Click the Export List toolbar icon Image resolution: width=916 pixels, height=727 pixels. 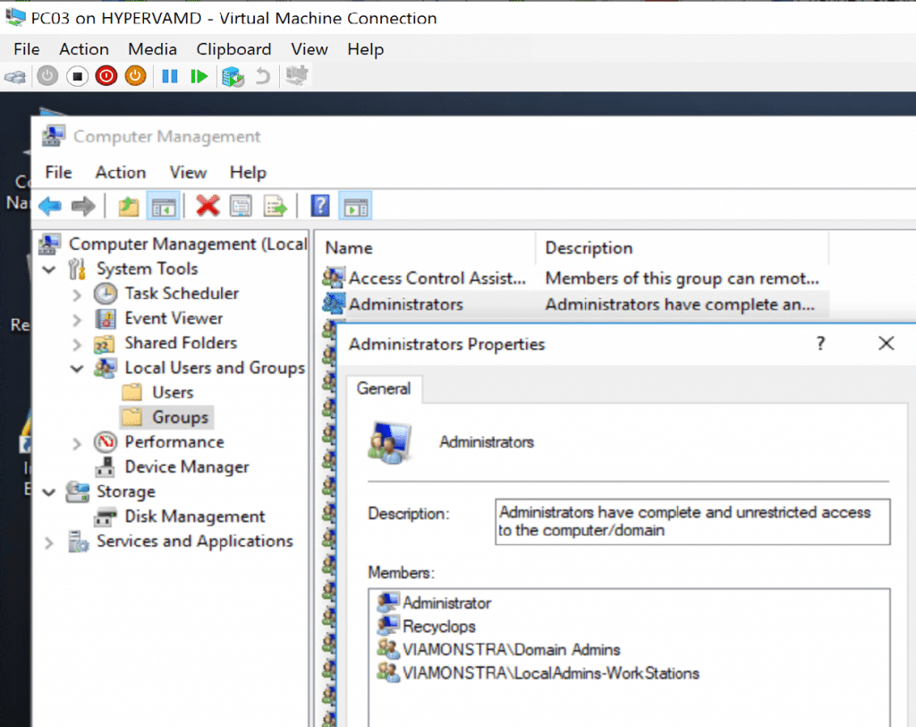(275, 206)
